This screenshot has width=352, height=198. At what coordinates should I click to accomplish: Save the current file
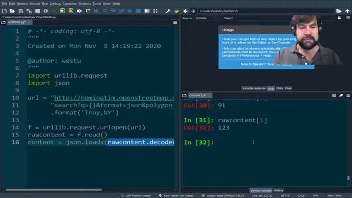(21, 11)
